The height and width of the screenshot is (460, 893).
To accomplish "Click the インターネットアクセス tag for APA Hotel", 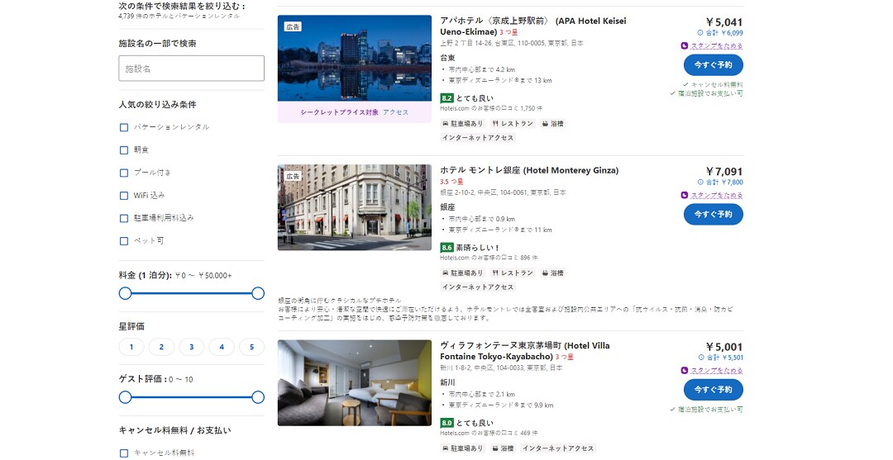I will (478, 138).
